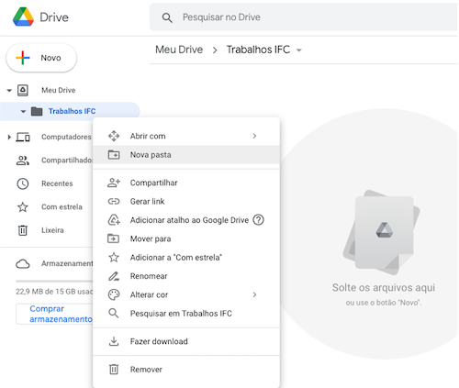Click the Computadores devices icon
This screenshot has height=388, width=459.
pos(23,137)
